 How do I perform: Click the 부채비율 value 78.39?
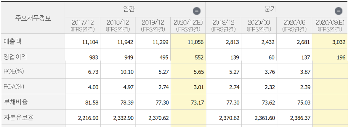tap(127, 103)
